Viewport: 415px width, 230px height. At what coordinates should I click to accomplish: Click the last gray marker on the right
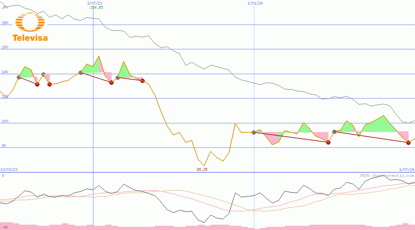click(x=334, y=132)
